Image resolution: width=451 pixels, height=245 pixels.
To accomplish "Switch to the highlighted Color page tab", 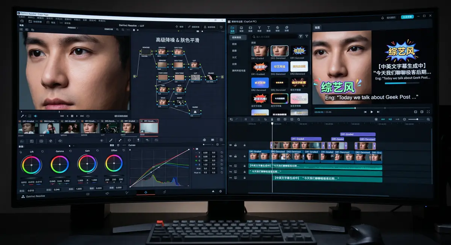I will click(146, 192).
